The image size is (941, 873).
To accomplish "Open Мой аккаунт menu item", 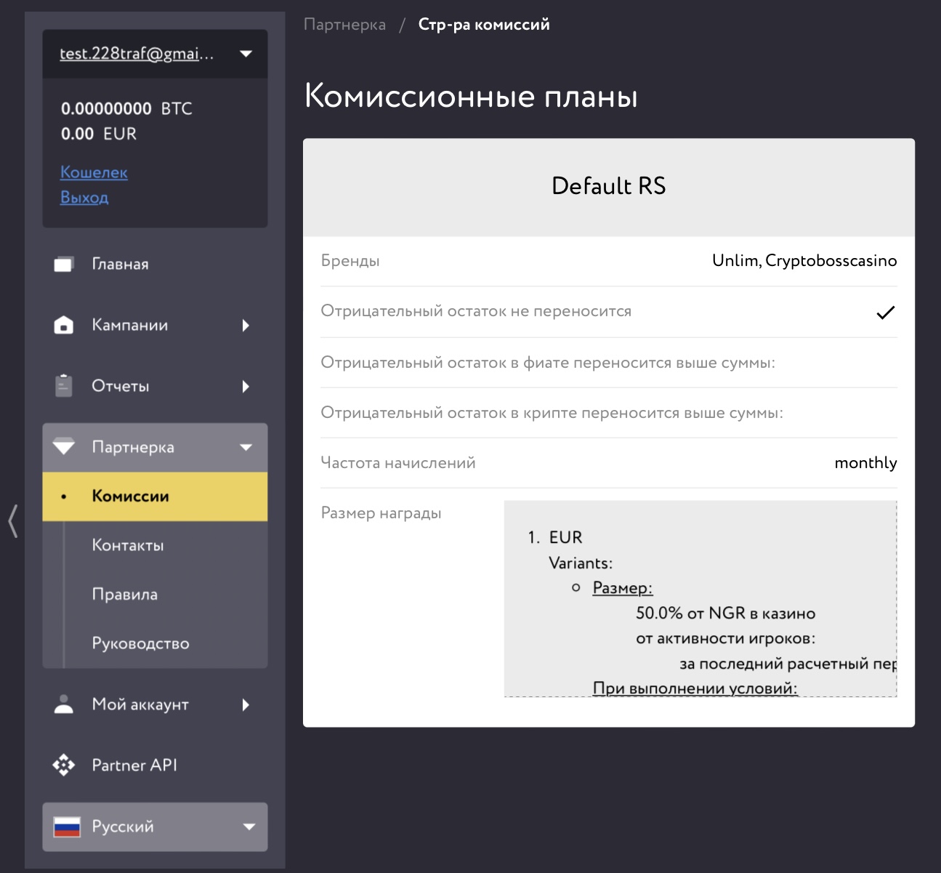I will 155,704.
